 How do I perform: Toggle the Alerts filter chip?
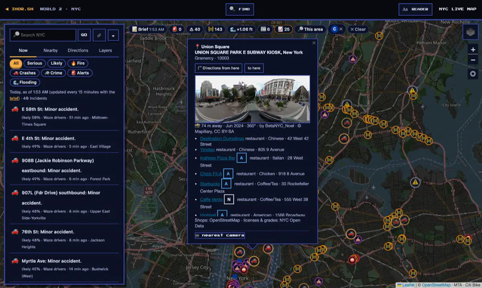pos(80,73)
